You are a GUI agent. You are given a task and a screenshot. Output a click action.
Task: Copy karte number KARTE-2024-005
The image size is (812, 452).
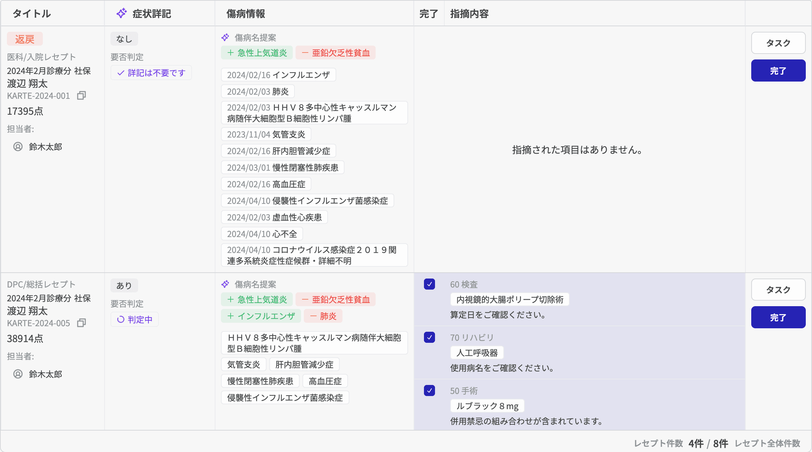click(81, 323)
